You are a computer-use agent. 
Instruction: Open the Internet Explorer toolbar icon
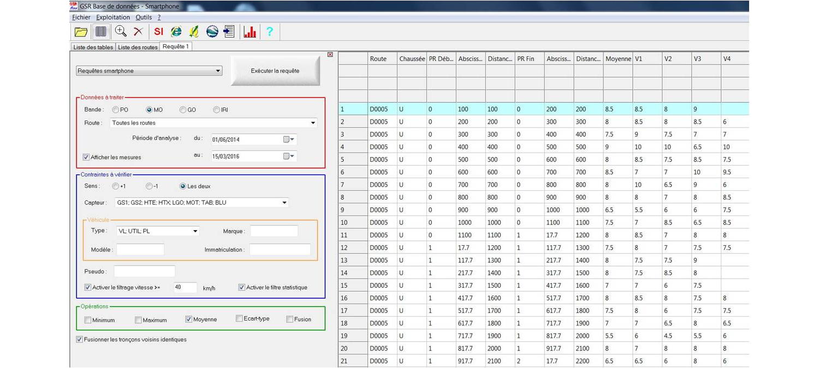176,32
